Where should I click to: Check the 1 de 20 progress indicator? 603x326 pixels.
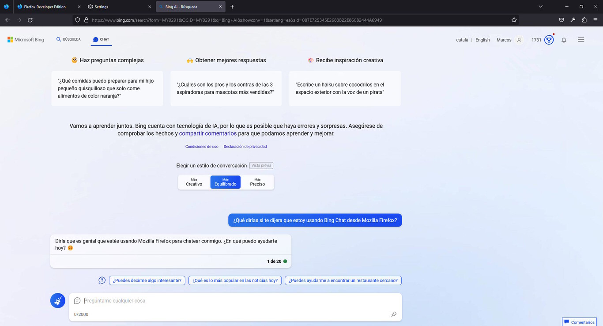[274, 261]
